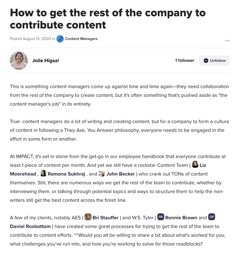View the 1 follower count
Screen dimensions: 241x253
(184, 61)
